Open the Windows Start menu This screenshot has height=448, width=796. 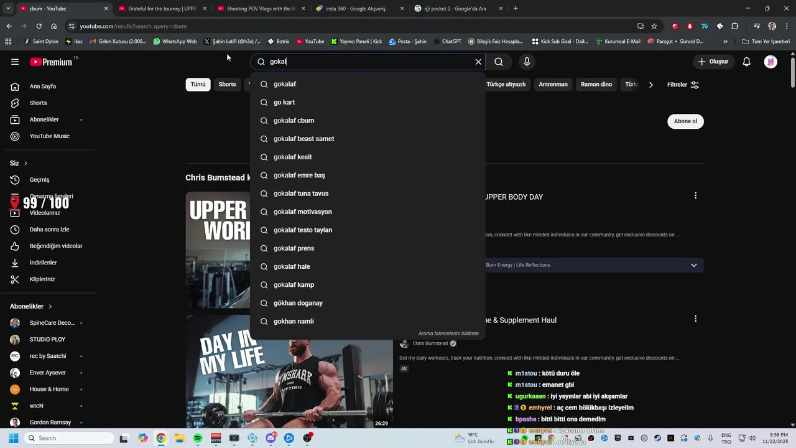pos(13,438)
